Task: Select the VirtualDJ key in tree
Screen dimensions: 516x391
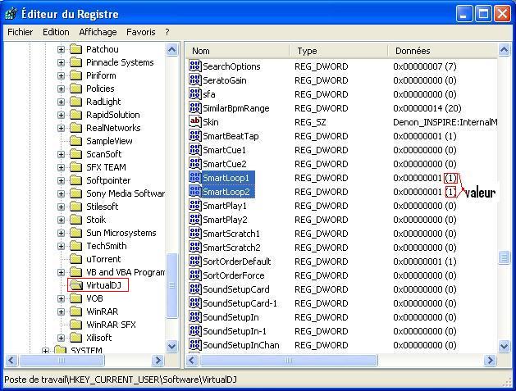Action: (x=103, y=285)
